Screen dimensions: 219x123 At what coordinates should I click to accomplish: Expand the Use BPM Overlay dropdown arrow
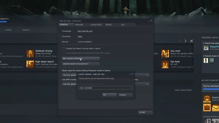click(x=147, y=84)
